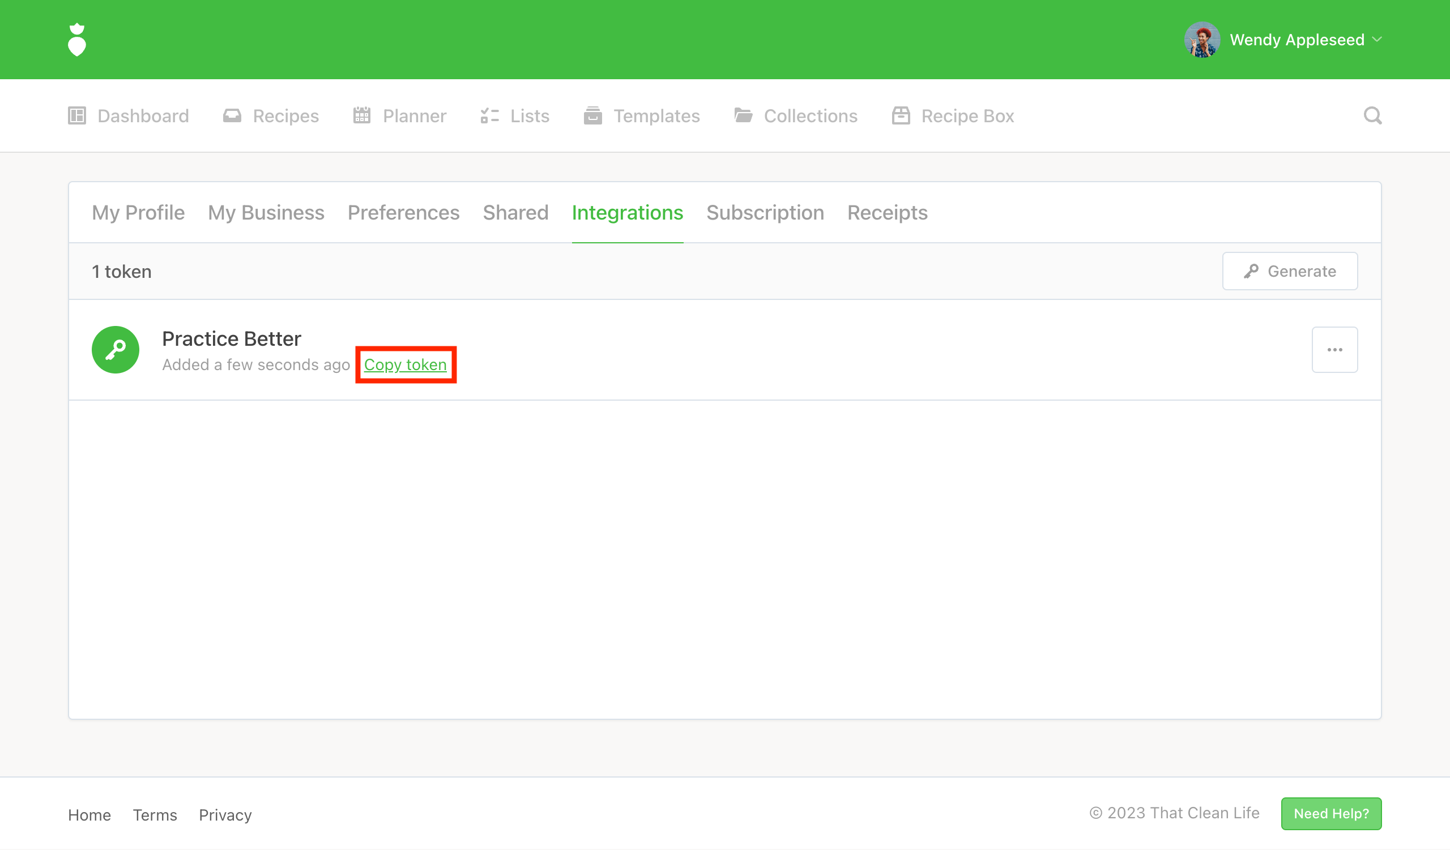Open the search magnifier icon
1450x850 pixels.
(1372, 115)
